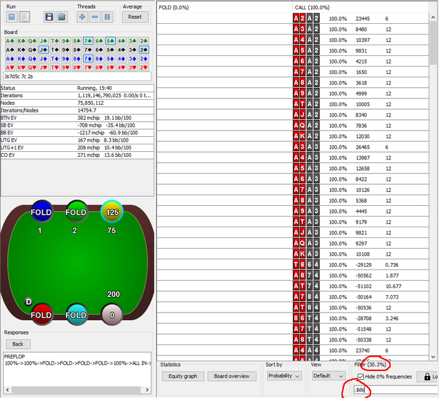Open the run log document icon
439x398 pixels.
24,17
